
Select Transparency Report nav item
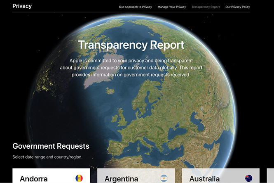coord(206,7)
